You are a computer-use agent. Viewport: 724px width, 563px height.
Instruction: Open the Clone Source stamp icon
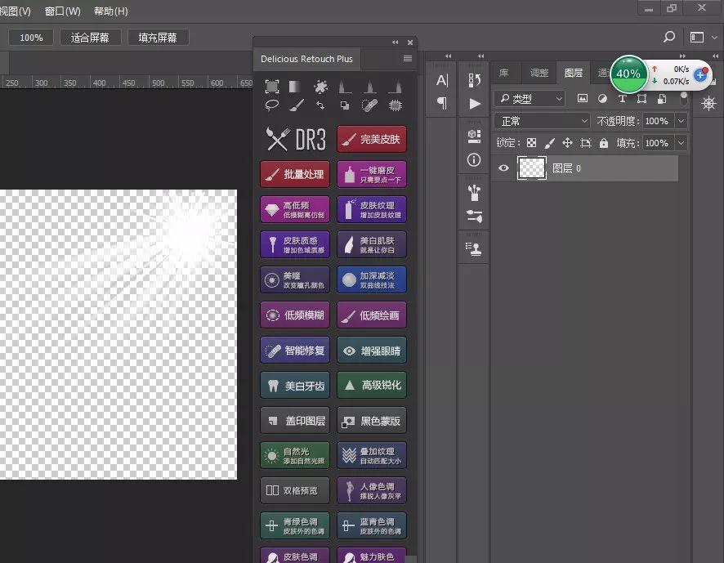[x=475, y=247]
